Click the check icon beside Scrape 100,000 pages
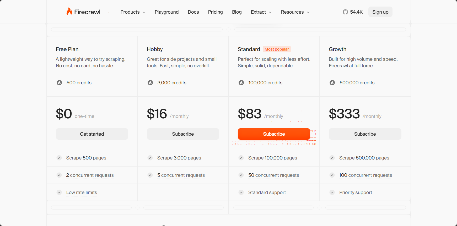The height and width of the screenshot is (226, 457). click(x=241, y=158)
